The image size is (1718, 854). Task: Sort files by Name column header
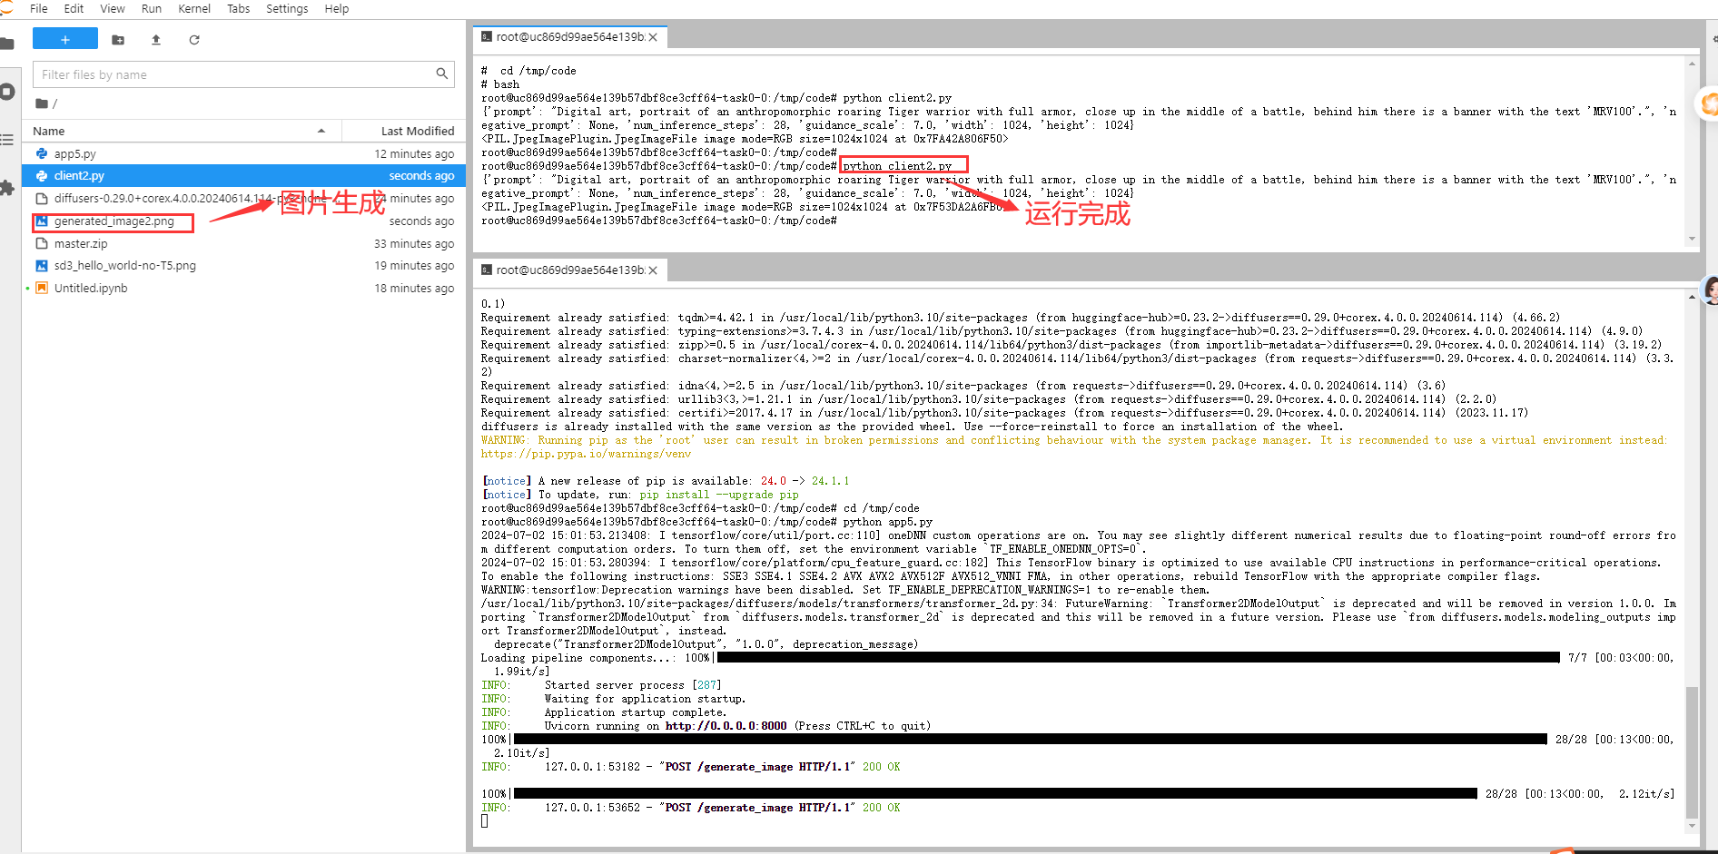tap(49, 131)
